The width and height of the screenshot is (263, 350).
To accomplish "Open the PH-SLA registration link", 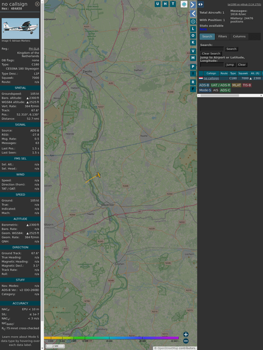I will (34, 49).
